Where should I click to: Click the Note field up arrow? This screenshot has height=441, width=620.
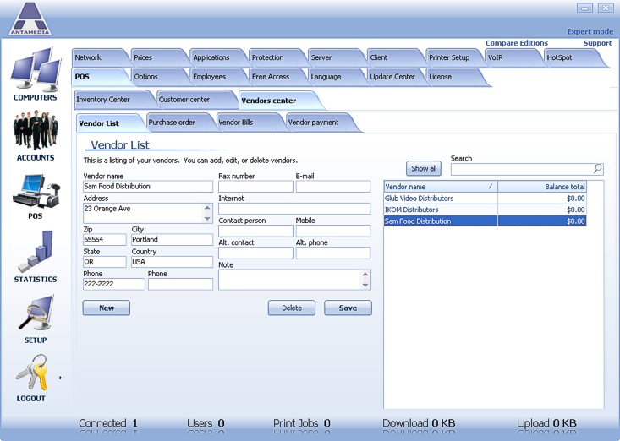click(x=365, y=274)
